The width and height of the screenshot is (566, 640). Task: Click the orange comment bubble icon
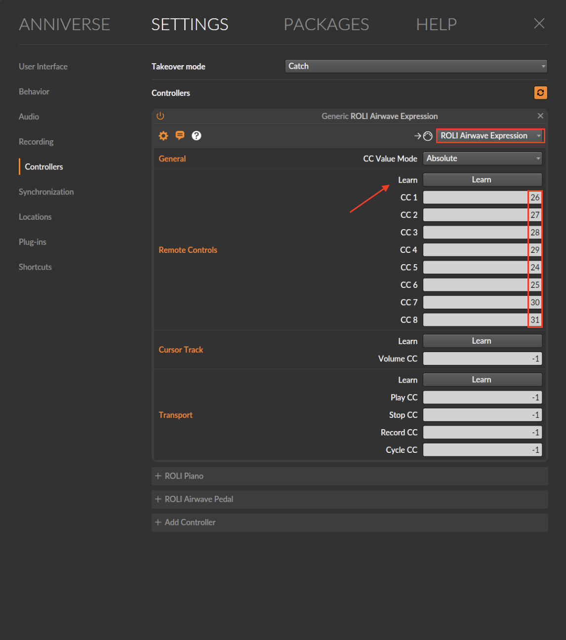[x=180, y=135]
